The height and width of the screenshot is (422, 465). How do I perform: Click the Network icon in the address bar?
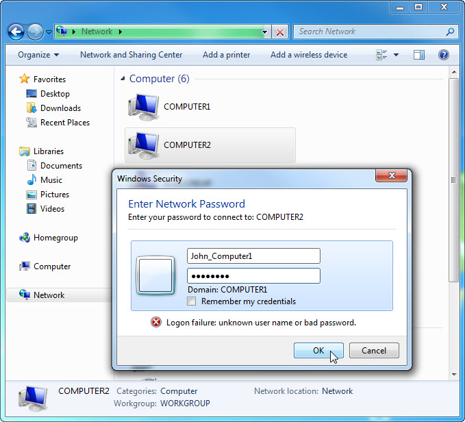[62, 31]
